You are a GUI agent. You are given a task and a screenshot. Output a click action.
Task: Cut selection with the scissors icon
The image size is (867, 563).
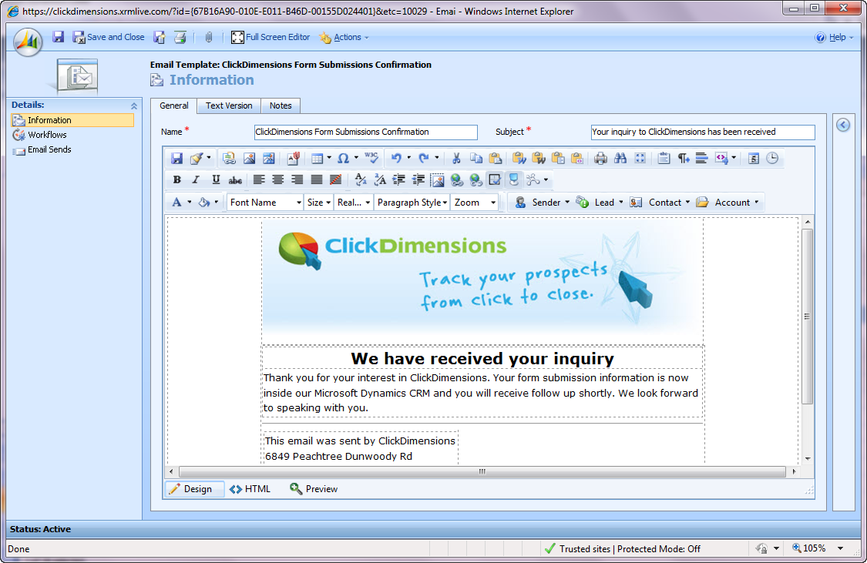click(x=456, y=159)
